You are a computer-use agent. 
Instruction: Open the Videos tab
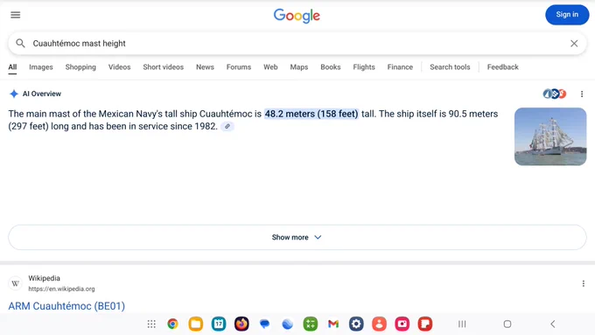click(x=119, y=67)
